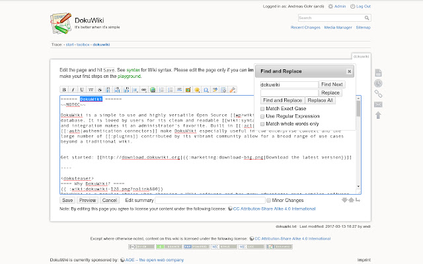
Task: Click the editor scrollbar down arrow
Action: [x=358, y=186]
